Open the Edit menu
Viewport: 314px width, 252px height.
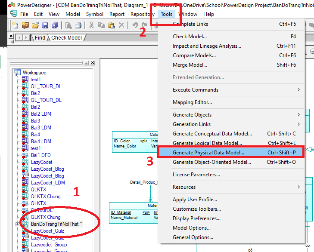[38, 14]
